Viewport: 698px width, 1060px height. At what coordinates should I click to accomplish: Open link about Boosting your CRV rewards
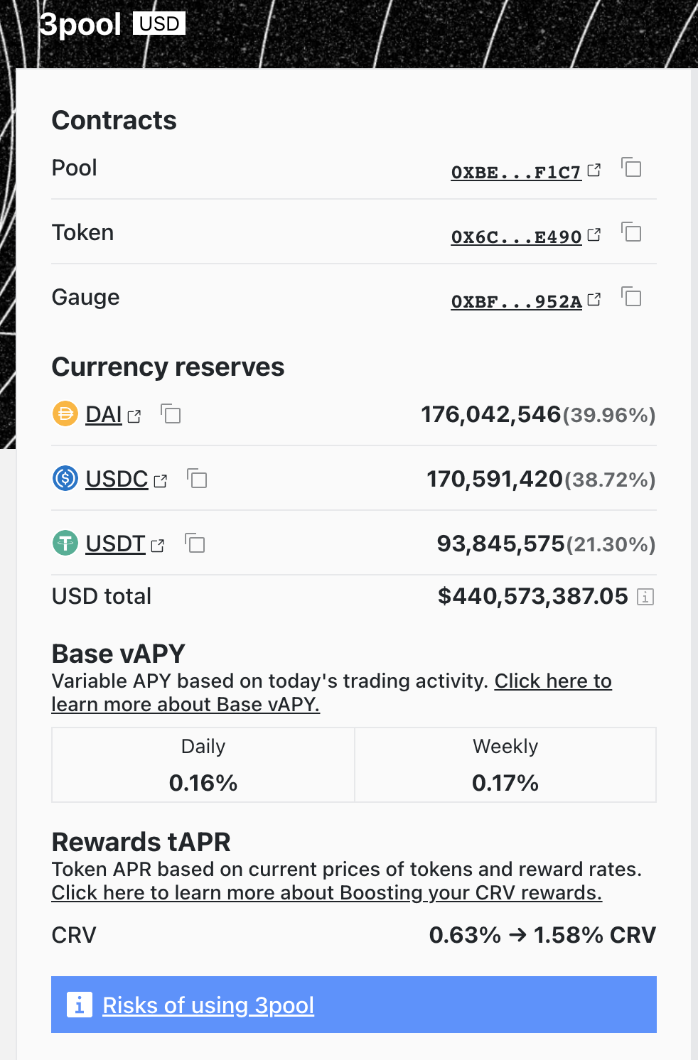tap(326, 893)
